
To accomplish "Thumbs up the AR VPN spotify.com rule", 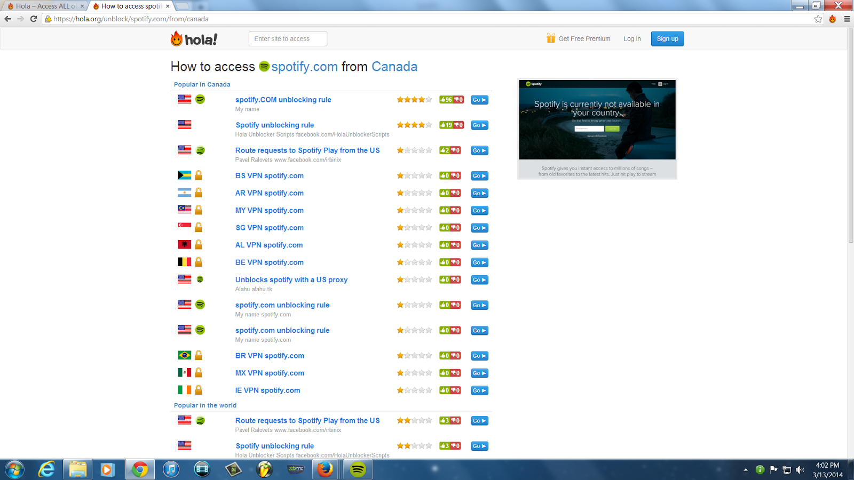I will coord(445,193).
